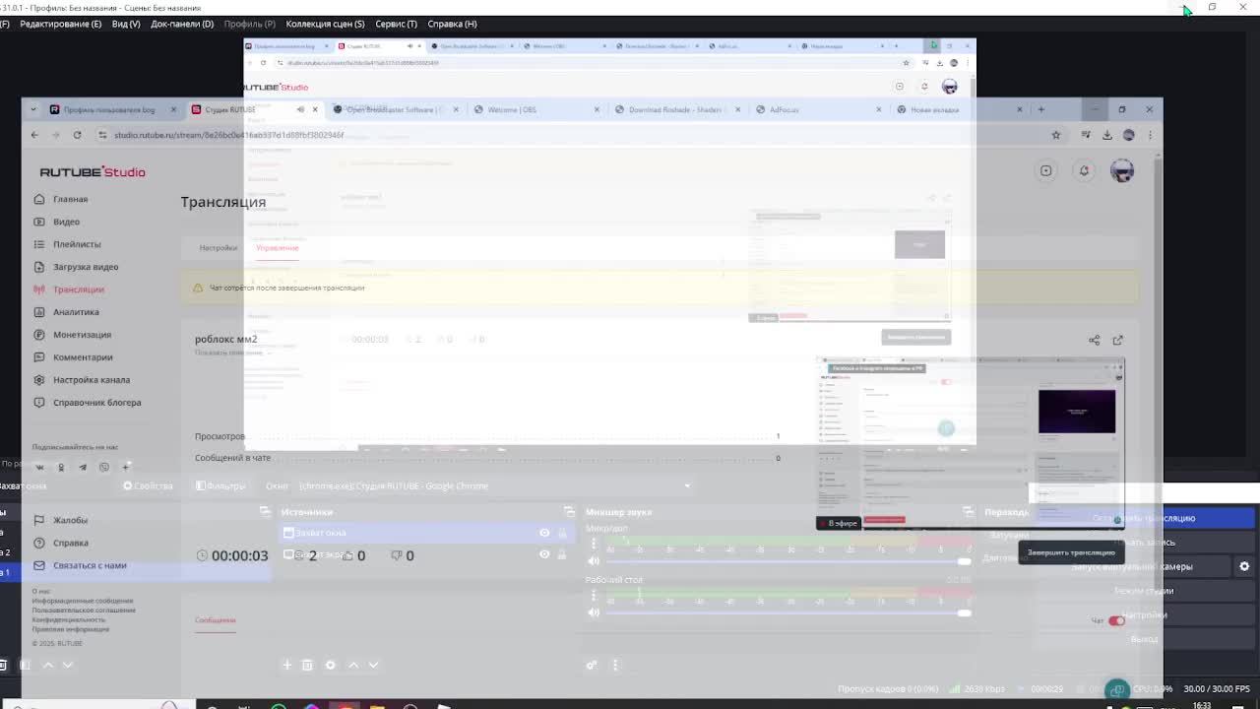
Task: Click Завершить трансляцию button on RUTUBE
Action: [1071, 552]
